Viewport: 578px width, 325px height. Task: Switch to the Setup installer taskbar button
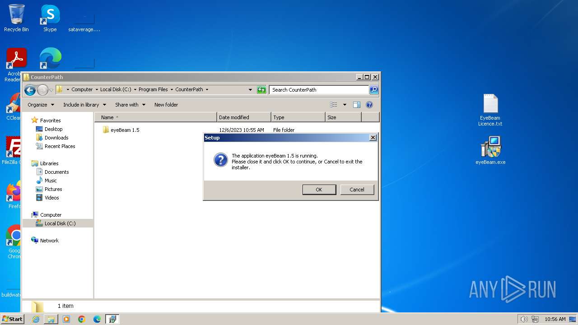tap(112, 319)
